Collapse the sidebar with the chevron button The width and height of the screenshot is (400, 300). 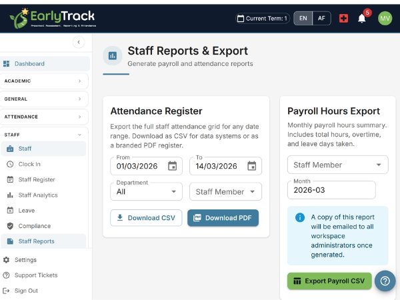pyautogui.click(x=79, y=42)
